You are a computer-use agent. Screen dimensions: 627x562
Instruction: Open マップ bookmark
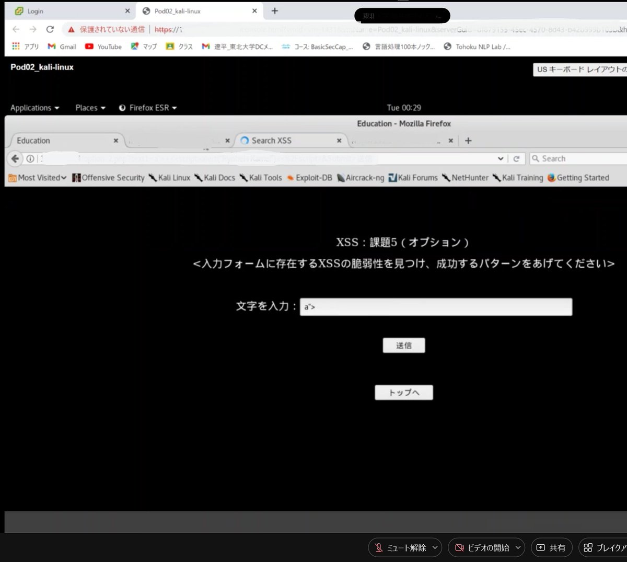[x=144, y=47]
